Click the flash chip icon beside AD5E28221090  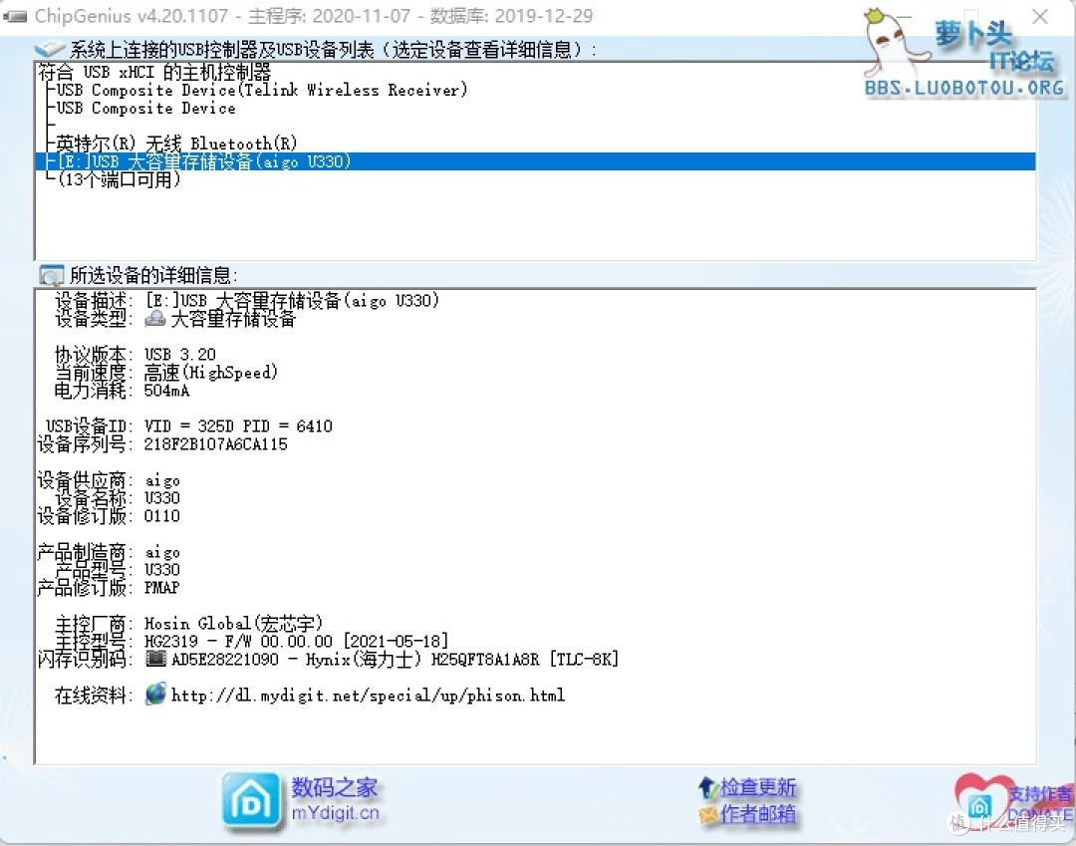155,659
